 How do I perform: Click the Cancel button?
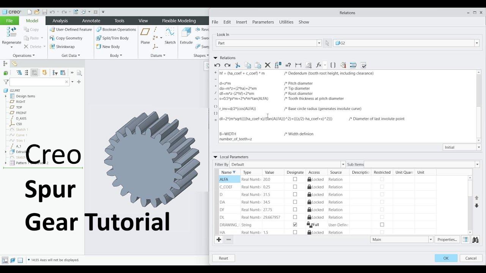pyautogui.click(x=471, y=258)
